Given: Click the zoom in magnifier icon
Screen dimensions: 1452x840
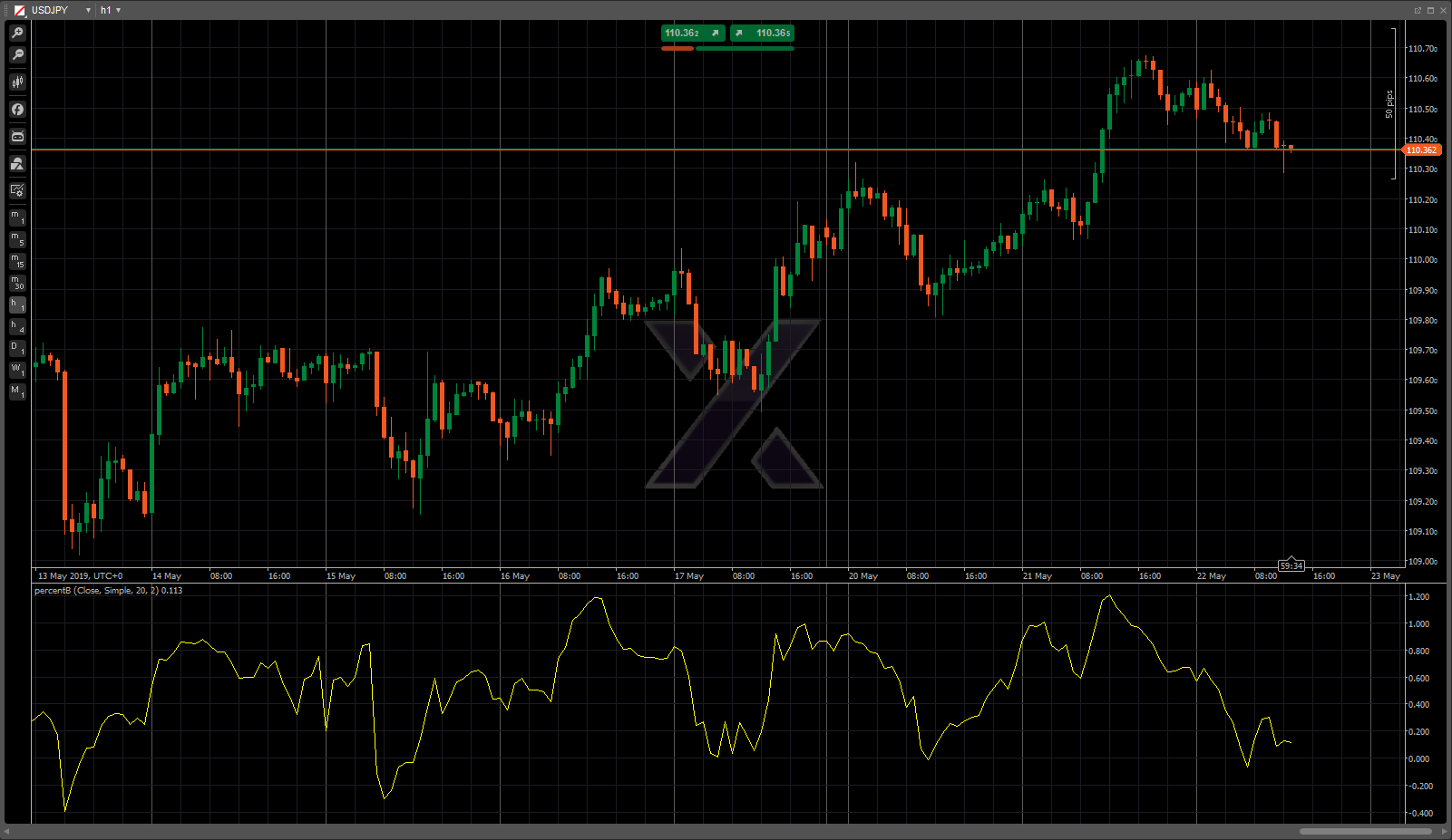Looking at the screenshot, I should [17, 33].
